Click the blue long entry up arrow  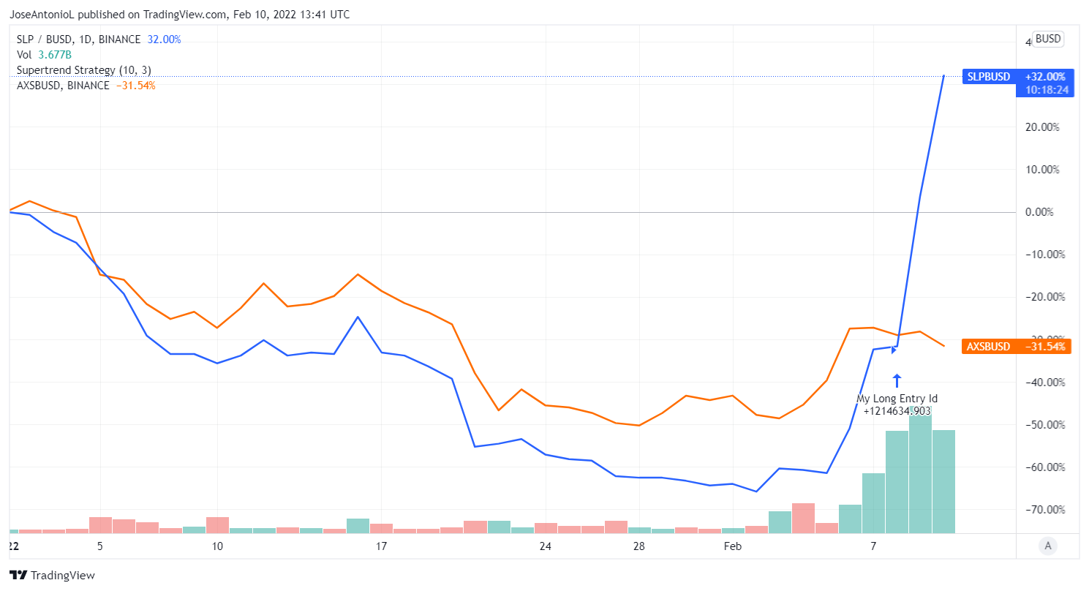(x=897, y=380)
